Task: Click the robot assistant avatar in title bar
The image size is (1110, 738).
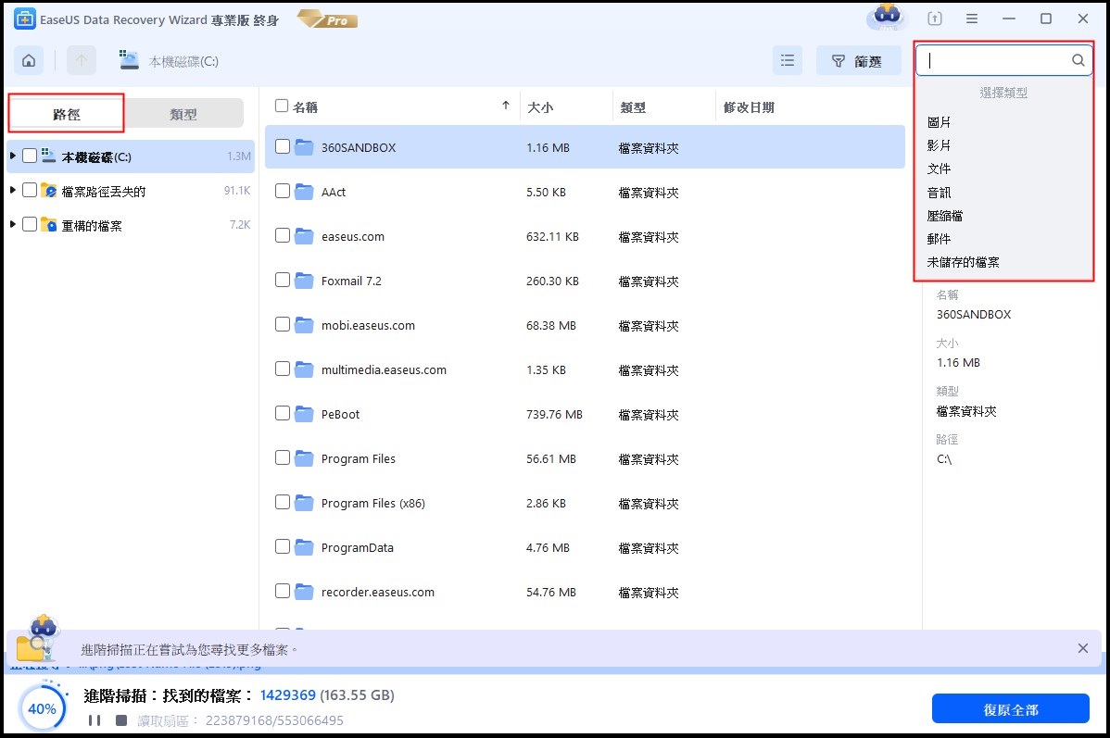Action: point(887,17)
